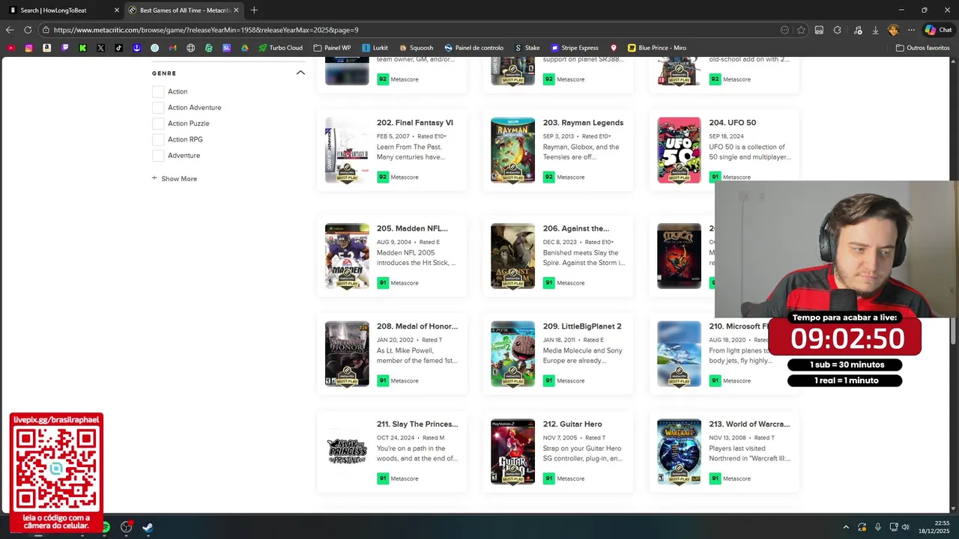Click the Madden NFL 2005 cover thumbnail
Image resolution: width=959 pixels, height=539 pixels.
[347, 256]
